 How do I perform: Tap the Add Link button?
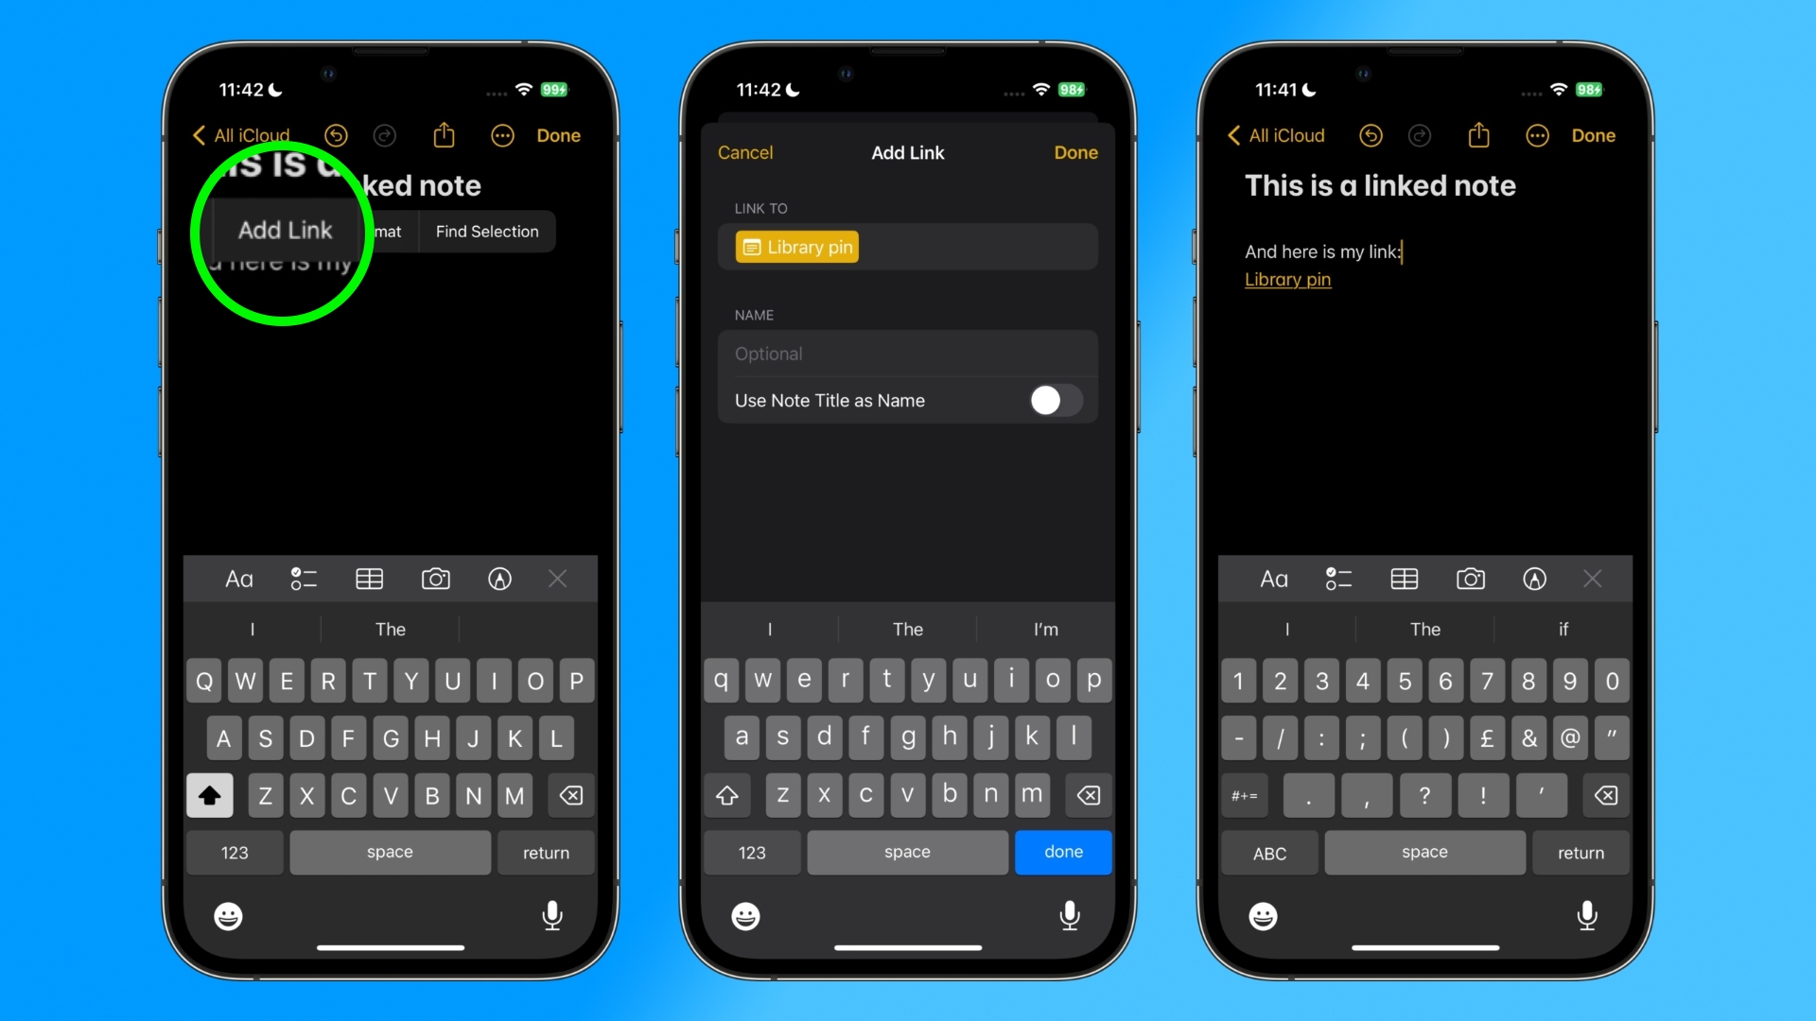286,231
